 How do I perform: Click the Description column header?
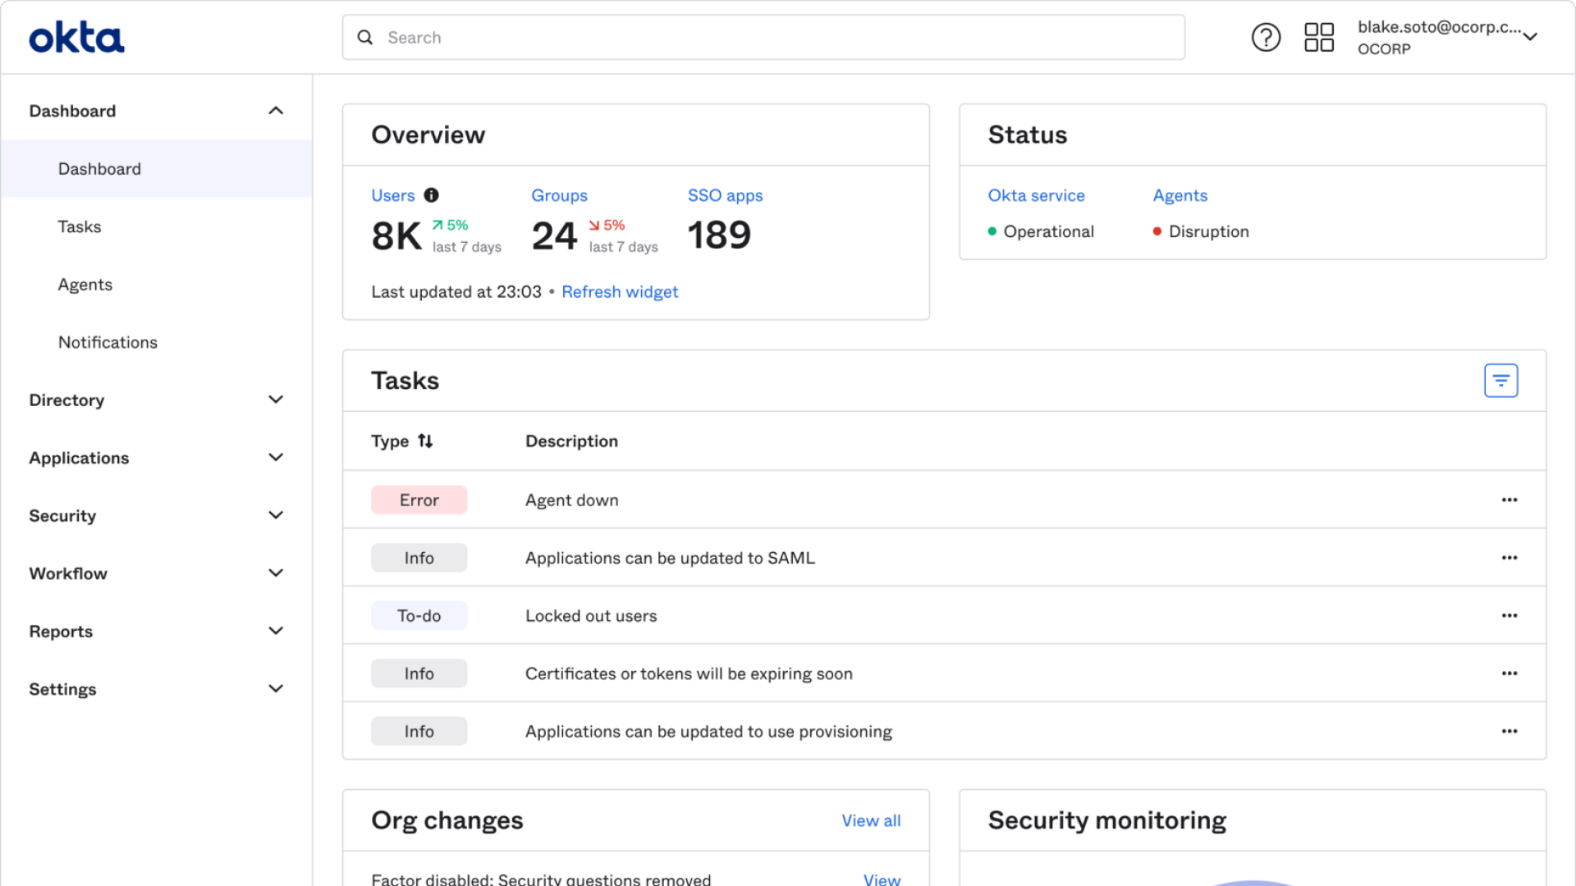571,441
